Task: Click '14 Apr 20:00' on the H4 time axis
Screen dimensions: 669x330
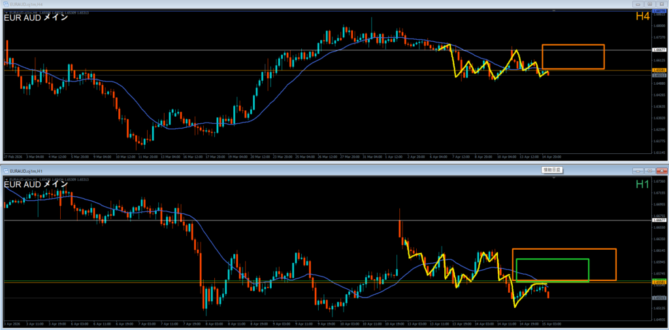Action: click(x=551, y=157)
